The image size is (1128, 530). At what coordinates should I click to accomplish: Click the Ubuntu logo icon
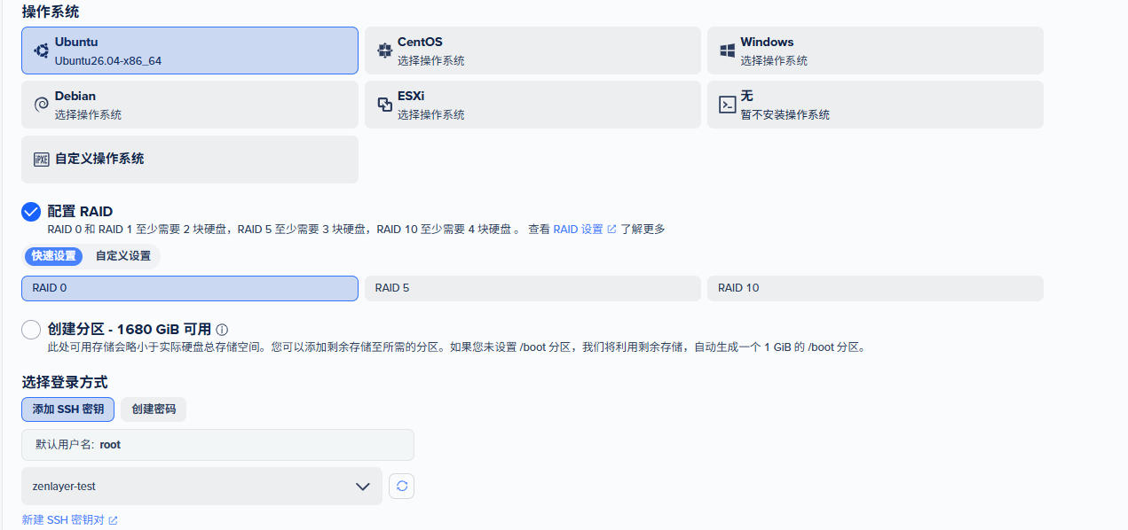tap(41, 51)
